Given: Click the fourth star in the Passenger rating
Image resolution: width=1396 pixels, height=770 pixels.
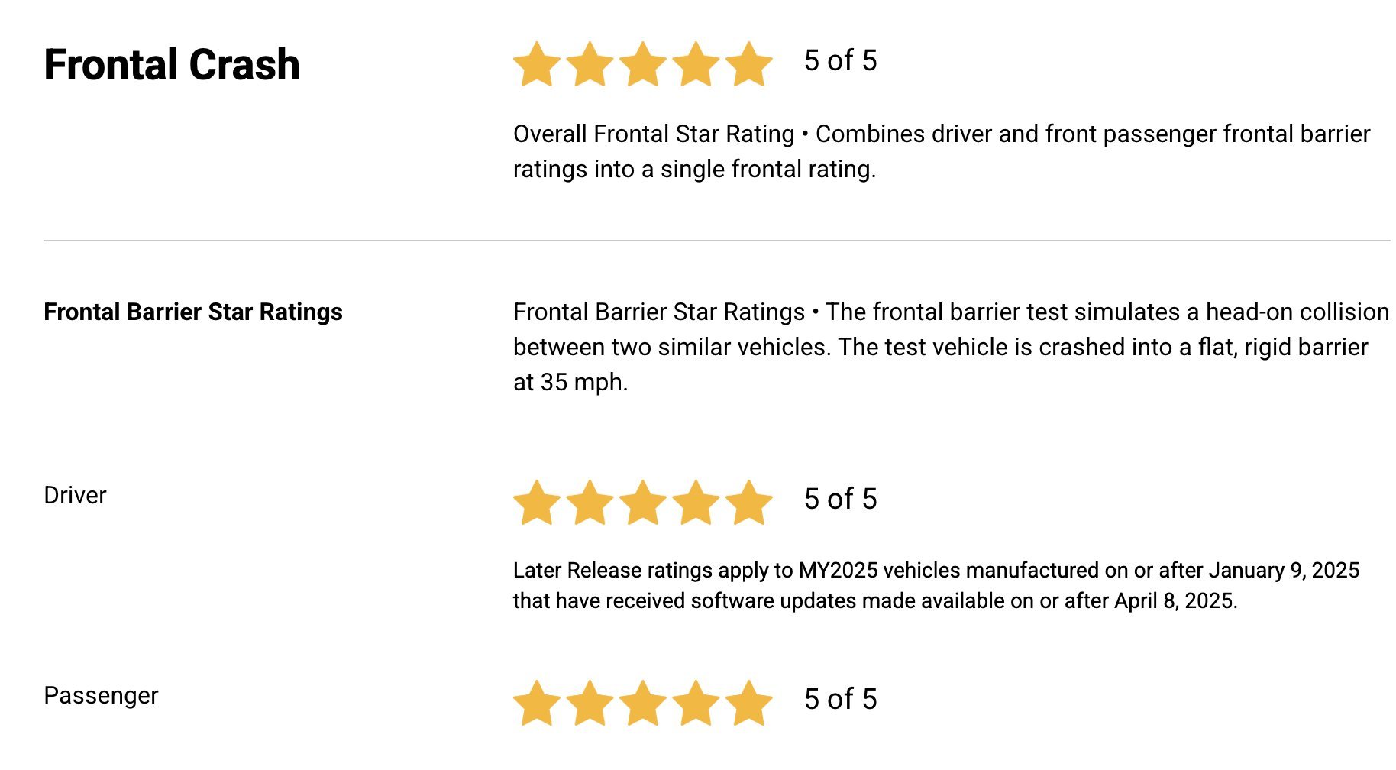Looking at the screenshot, I should [x=696, y=703].
